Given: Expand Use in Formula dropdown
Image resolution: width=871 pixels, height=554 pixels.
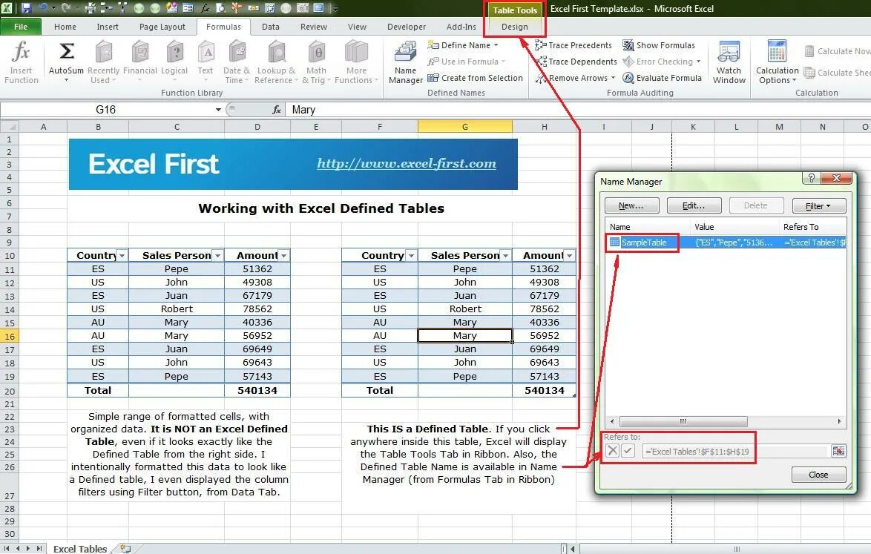Looking at the screenshot, I should click(503, 62).
